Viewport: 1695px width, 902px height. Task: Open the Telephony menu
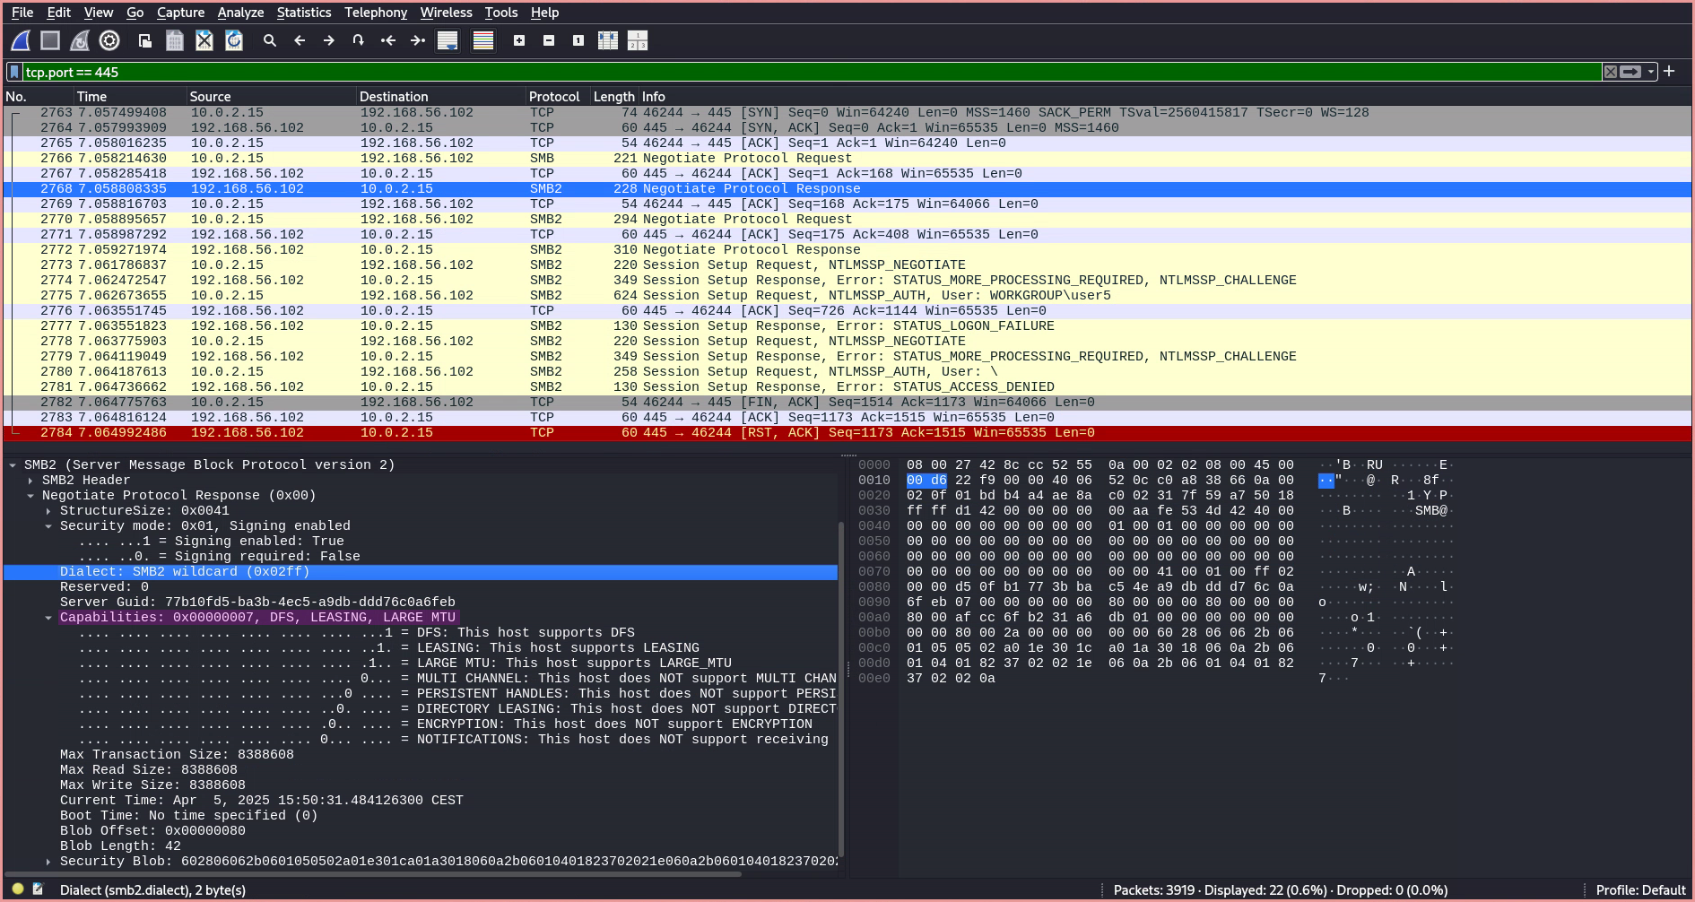pyautogui.click(x=376, y=13)
